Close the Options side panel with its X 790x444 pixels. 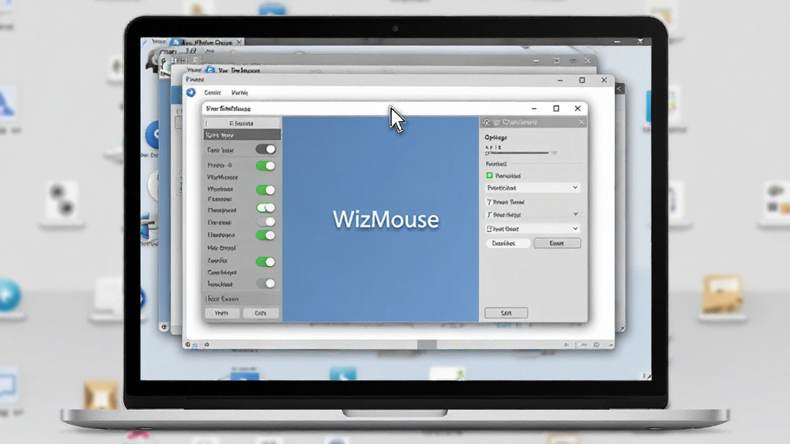tap(582, 122)
